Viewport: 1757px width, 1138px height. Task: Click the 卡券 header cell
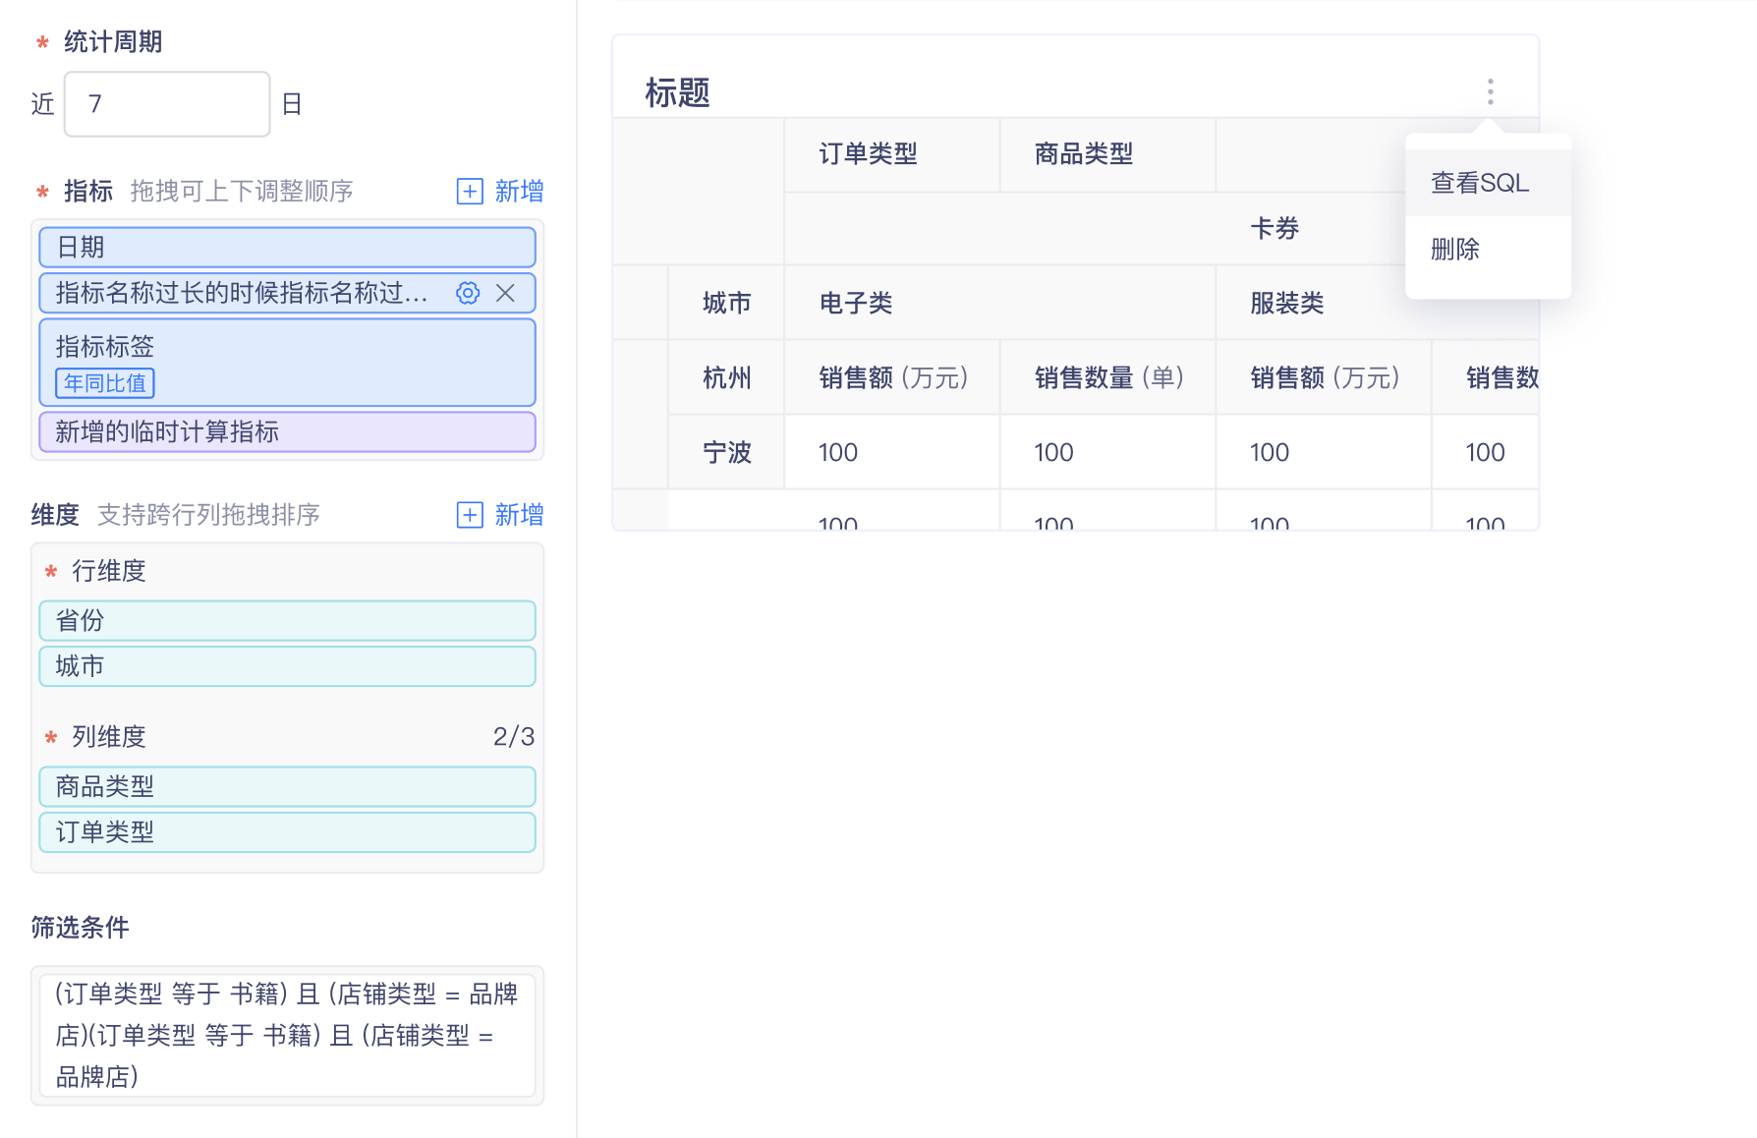point(1275,229)
